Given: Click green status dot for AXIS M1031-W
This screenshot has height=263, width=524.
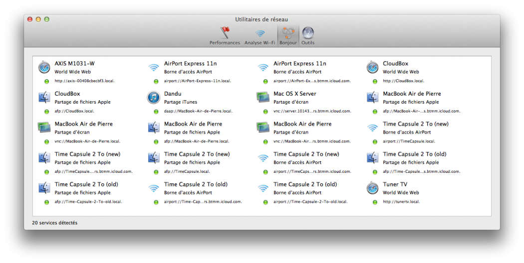Looking at the screenshot, I should pos(46,81).
